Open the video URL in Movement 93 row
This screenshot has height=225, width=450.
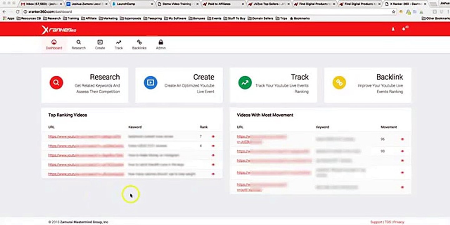tap(273, 151)
